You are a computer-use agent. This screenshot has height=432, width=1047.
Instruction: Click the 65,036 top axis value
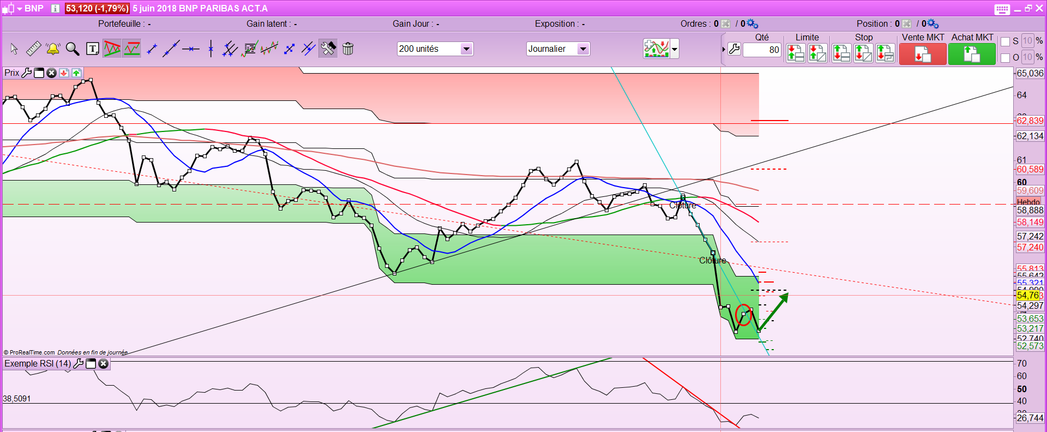[x=1030, y=73]
